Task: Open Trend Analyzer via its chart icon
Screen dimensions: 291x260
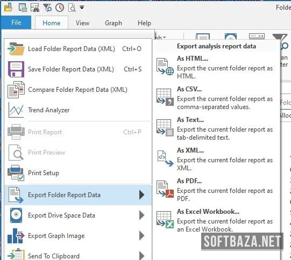Action: pos(16,110)
